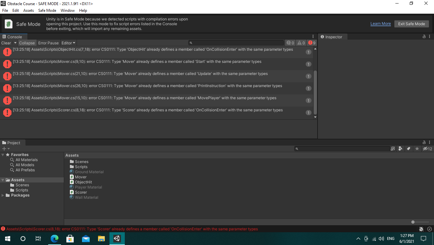Toggle info log messages filter in Console
Image resolution: width=434 pixels, height=245 pixels.
pos(290,43)
